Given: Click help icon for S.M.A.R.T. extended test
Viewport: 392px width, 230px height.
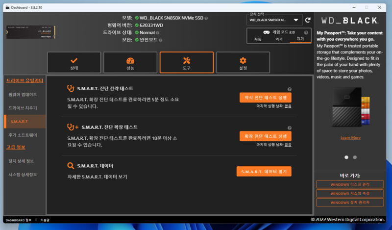Looking at the screenshot, I should coord(289,128).
